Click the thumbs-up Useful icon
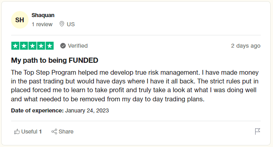 (17, 132)
